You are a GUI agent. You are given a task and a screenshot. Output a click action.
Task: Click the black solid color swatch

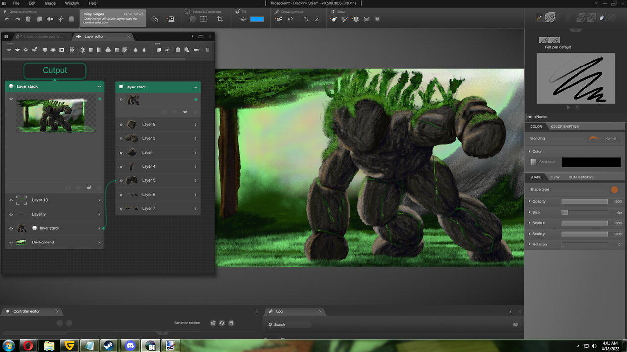[591, 162]
